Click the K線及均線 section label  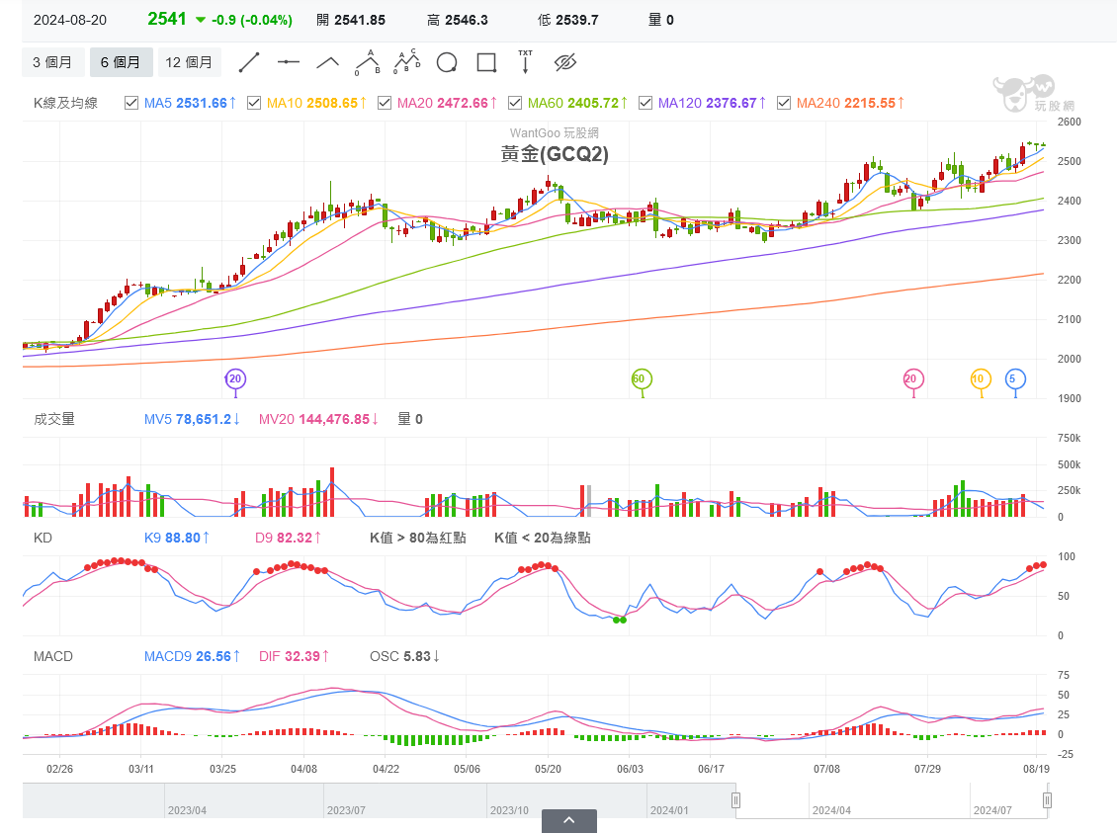point(65,103)
